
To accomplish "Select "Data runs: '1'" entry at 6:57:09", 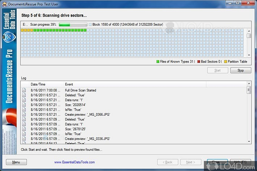I will click(x=74, y=124).
